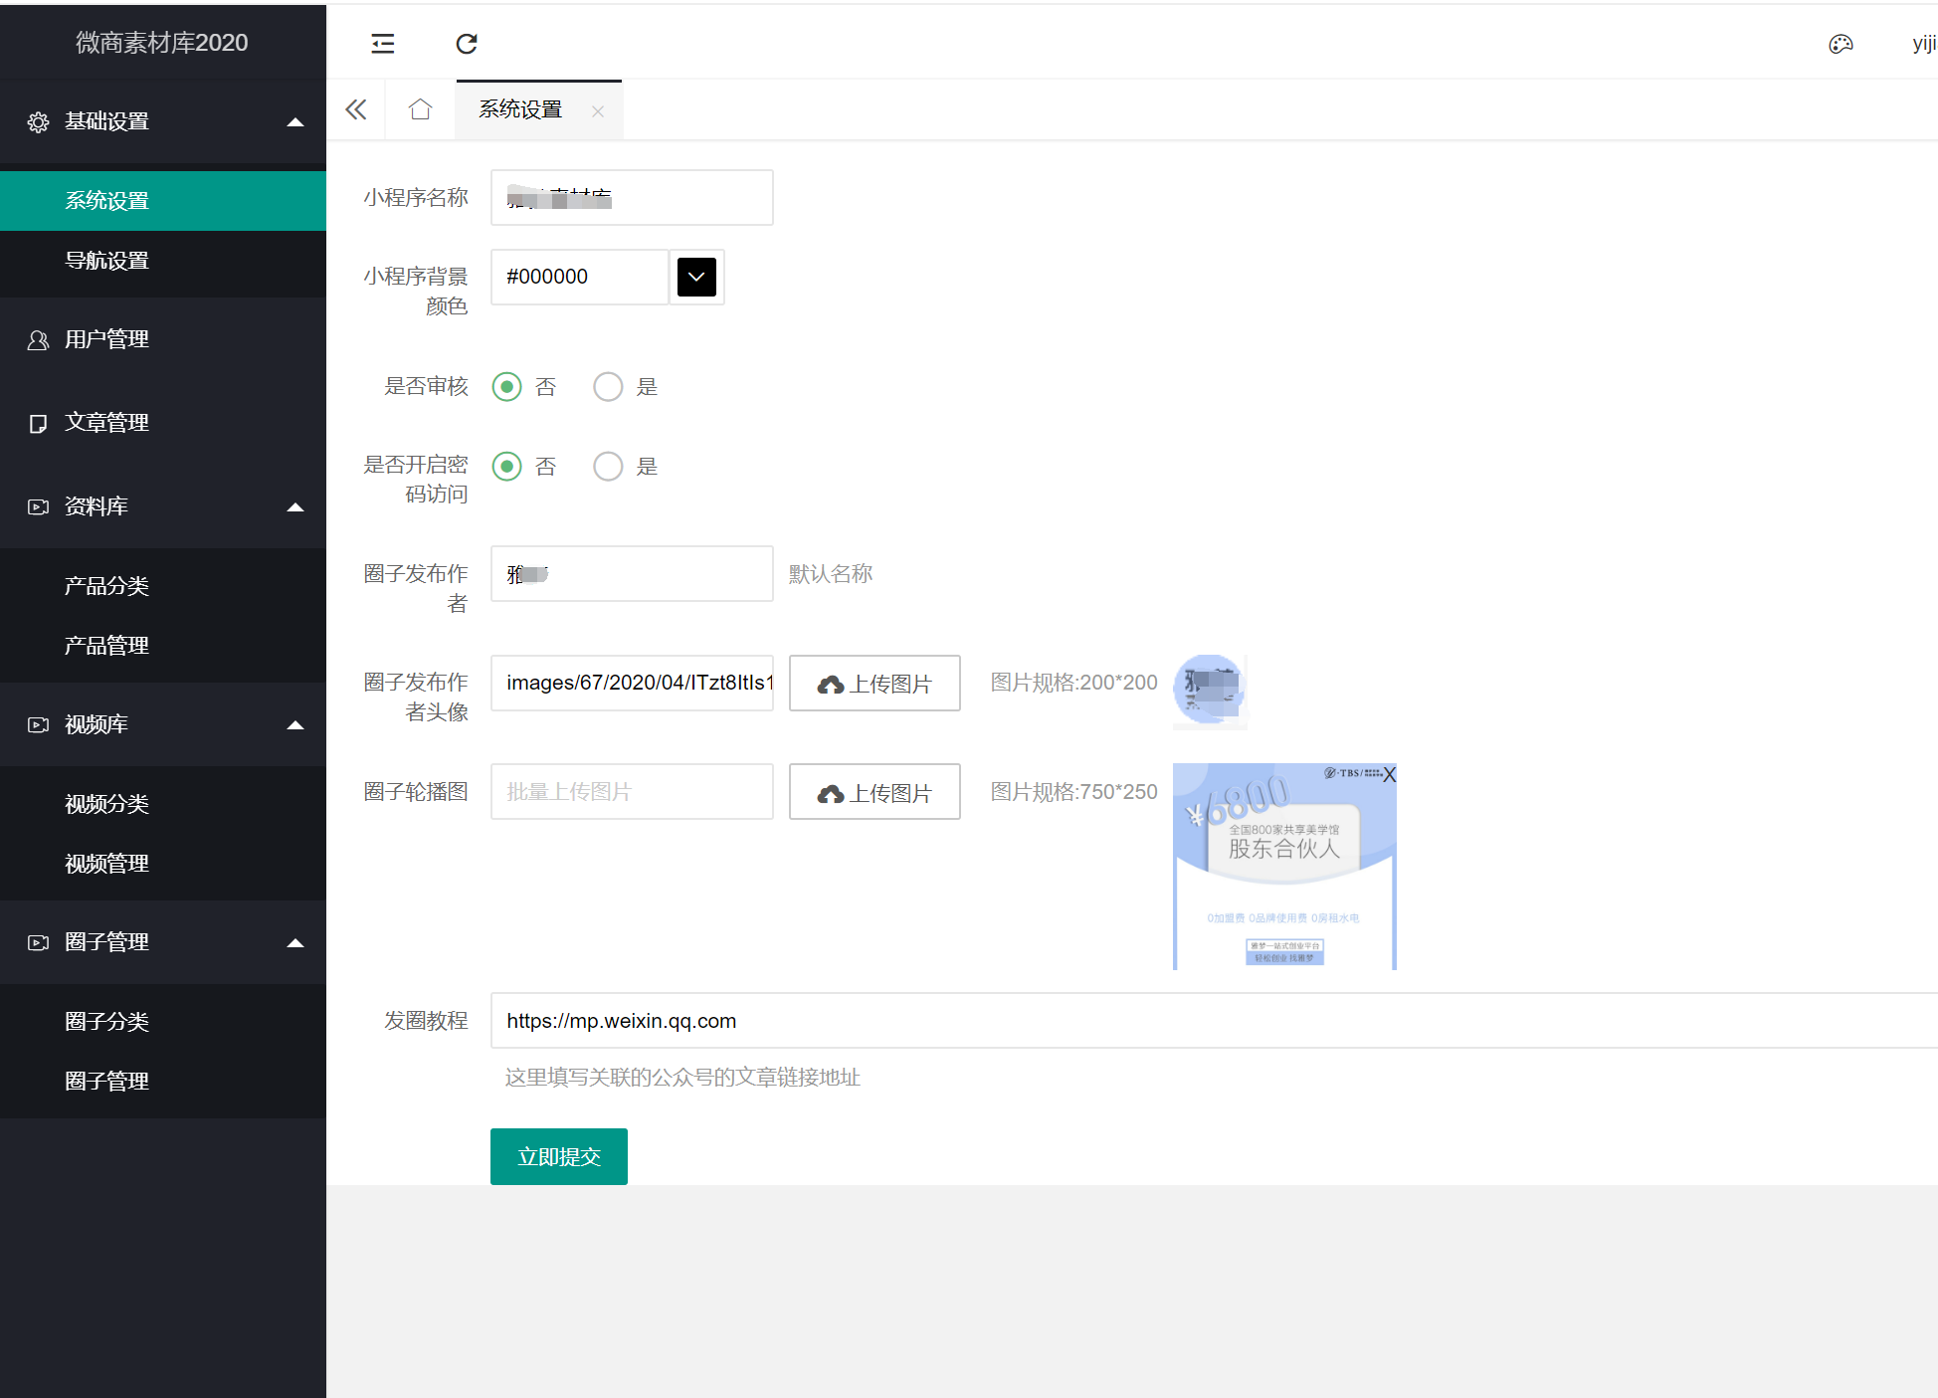
Task: Open the background color picker dropdown
Action: pos(696,277)
